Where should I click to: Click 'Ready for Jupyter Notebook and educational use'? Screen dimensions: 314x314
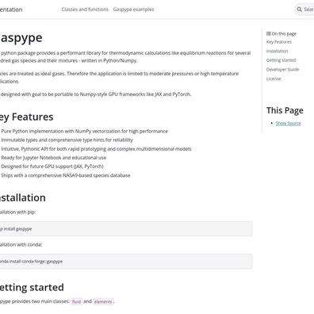[54, 158]
